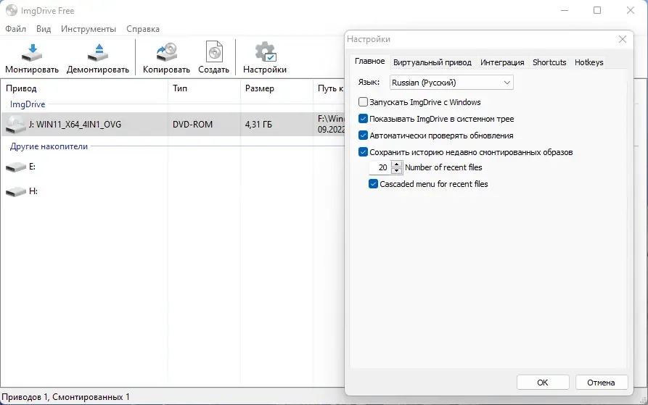The image size is (648, 405).
Task: Click the Привод column header
Action: pos(84,88)
